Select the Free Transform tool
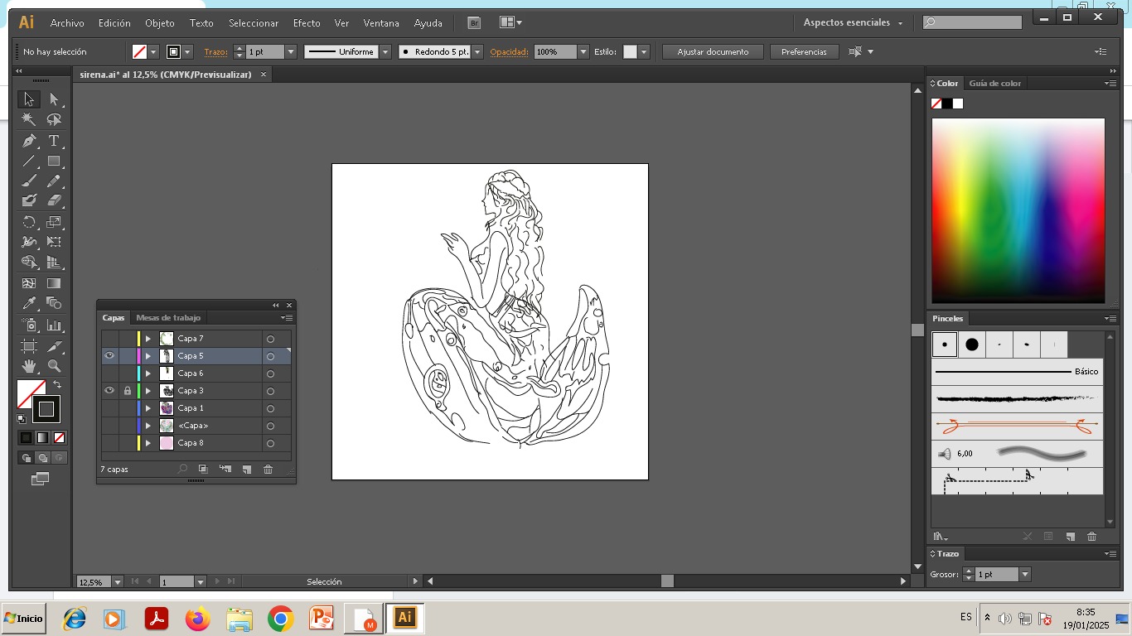The image size is (1132, 636). pyautogui.click(x=54, y=243)
